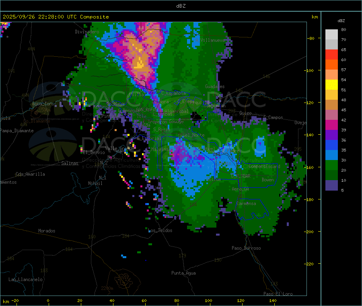Click the light blue legend swatch between 35 and 30

tap(331, 155)
